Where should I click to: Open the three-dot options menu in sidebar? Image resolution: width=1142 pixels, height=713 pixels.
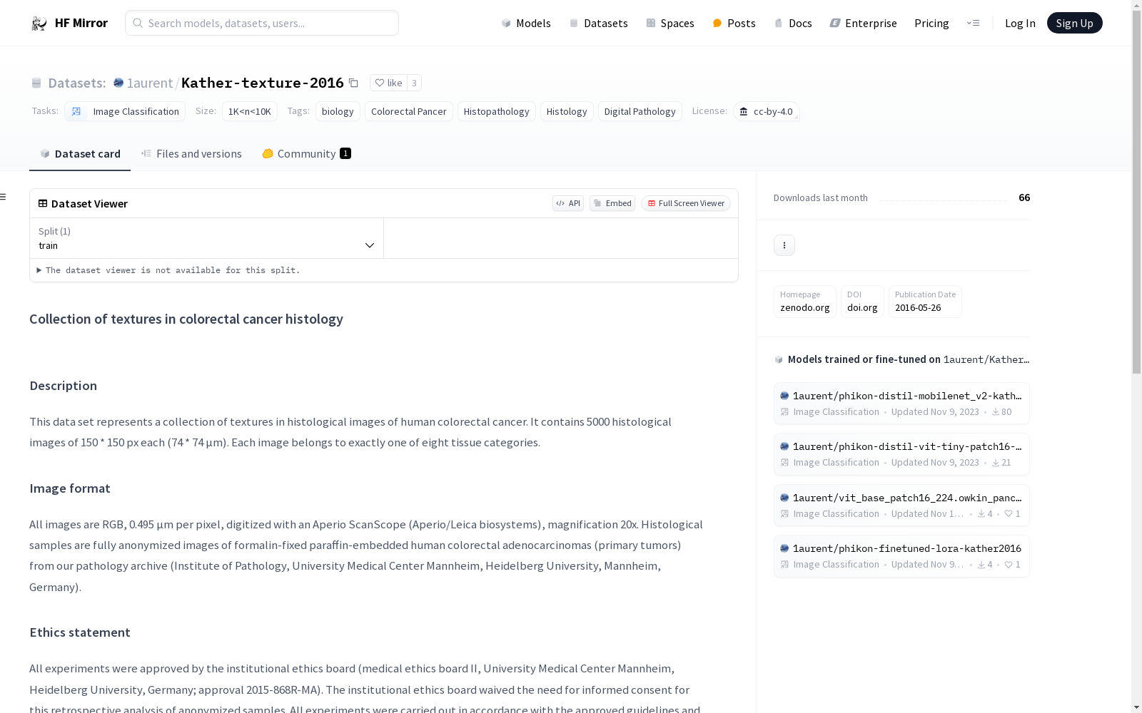pos(784,245)
